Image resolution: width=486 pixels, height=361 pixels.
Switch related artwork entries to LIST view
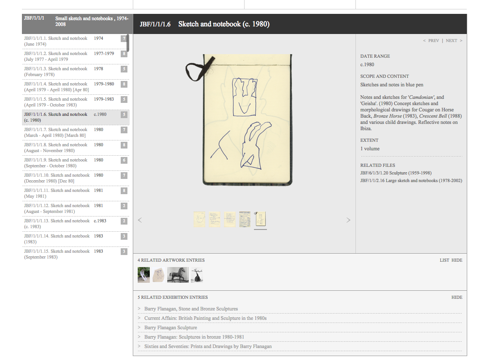(444, 260)
